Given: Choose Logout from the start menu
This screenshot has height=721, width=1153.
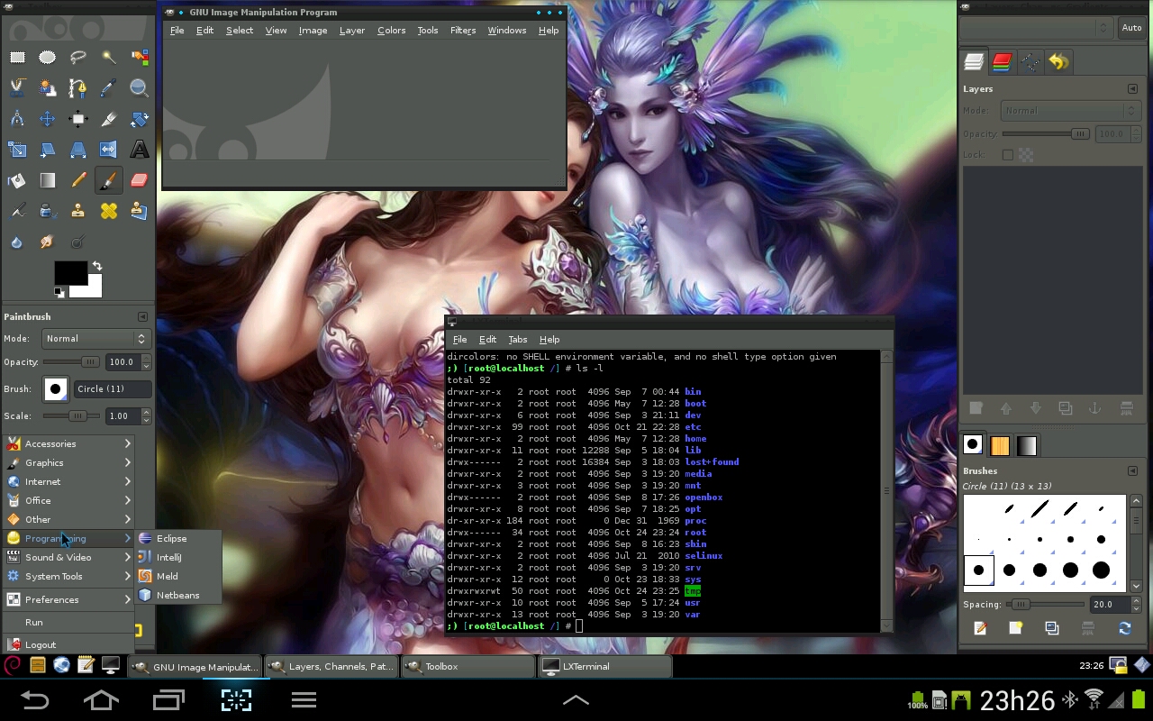Looking at the screenshot, I should click(x=68, y=644).
